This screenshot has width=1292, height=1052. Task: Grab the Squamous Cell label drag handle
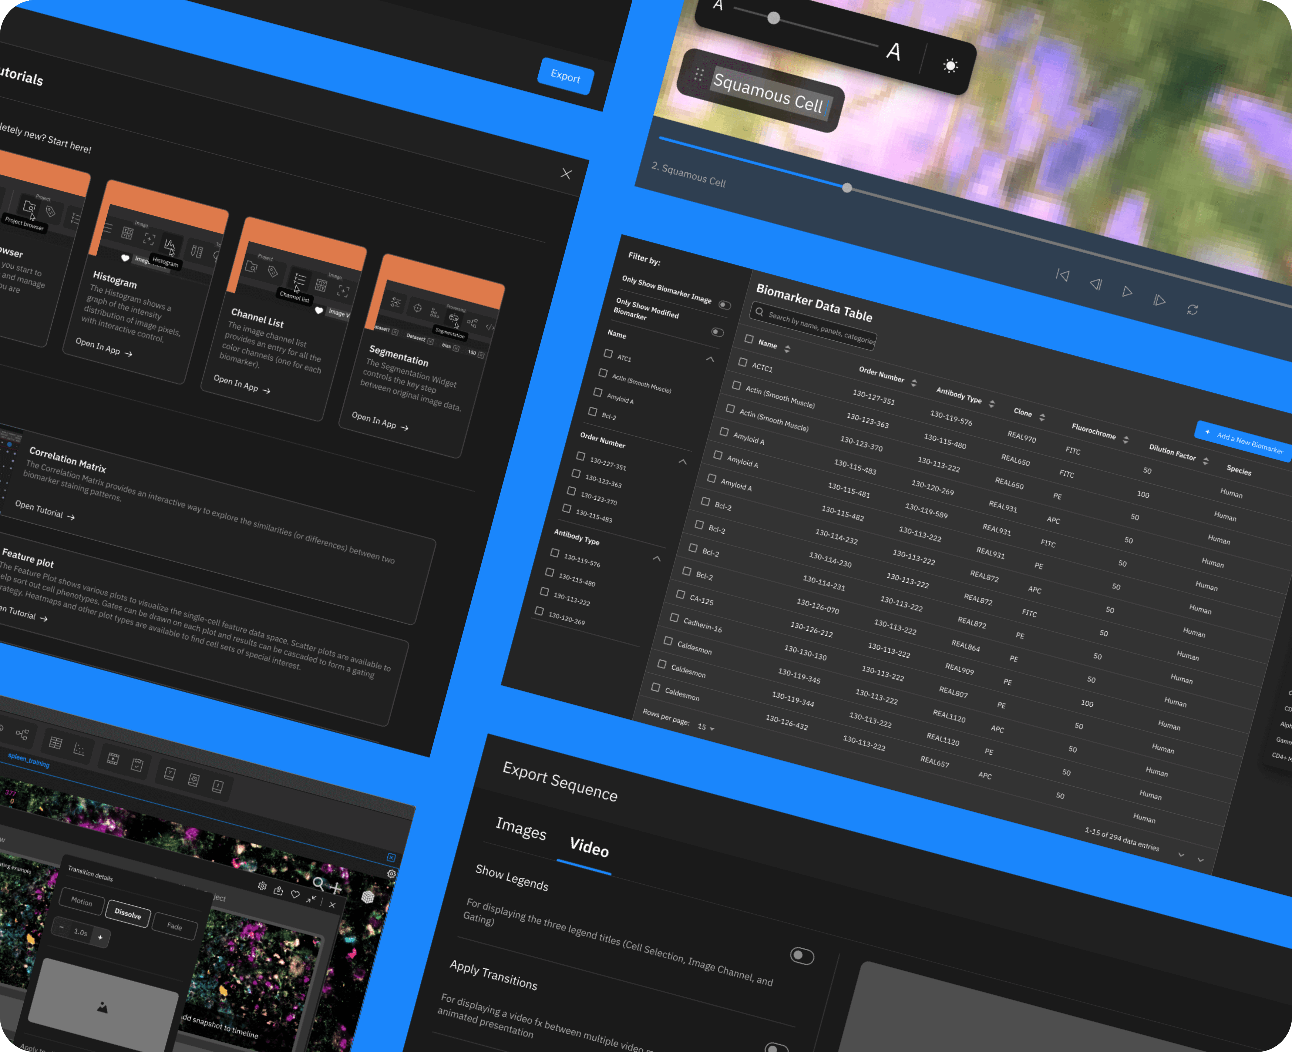pos(699,74)
